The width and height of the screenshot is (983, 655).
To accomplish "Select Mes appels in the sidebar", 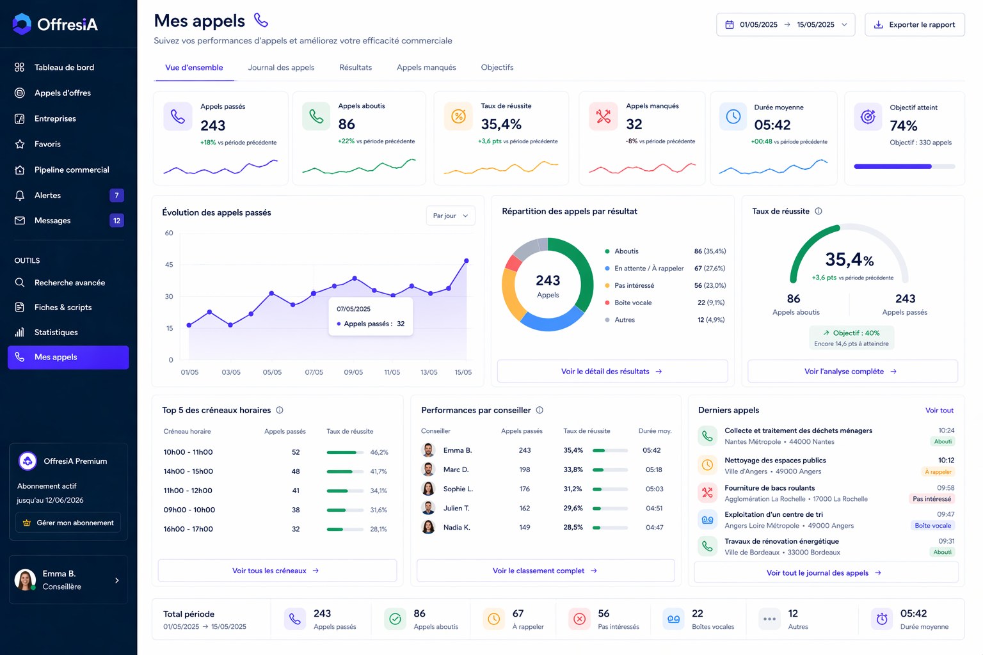I will 68,357.
